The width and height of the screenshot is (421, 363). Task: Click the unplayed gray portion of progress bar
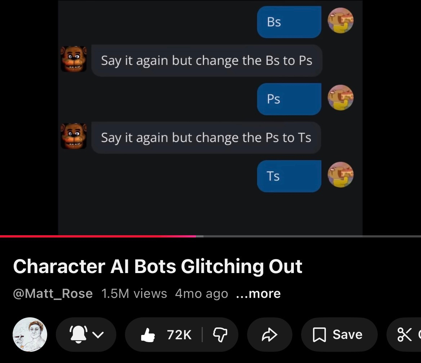point(309,236)
